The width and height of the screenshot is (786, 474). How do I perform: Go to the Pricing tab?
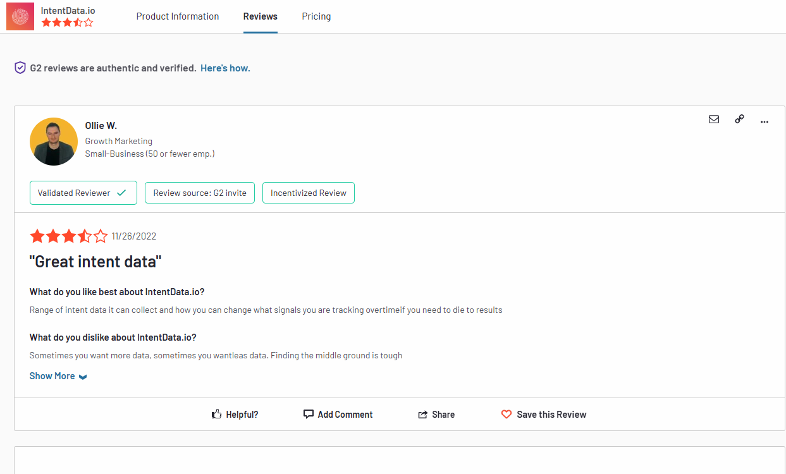[316, 16]
